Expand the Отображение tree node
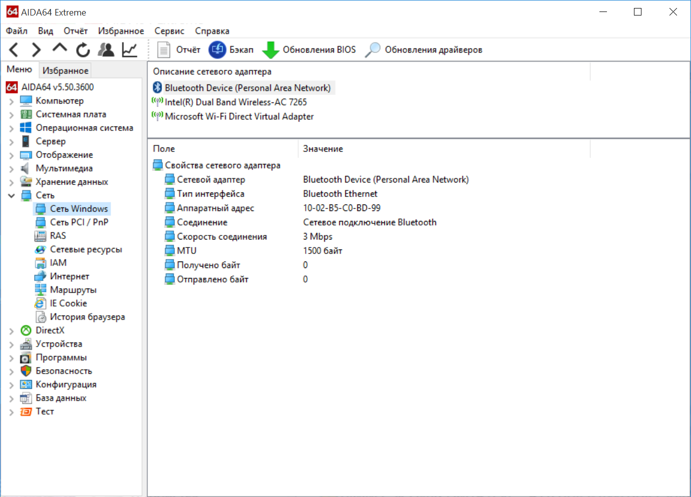691x497 pixels. 11,155
